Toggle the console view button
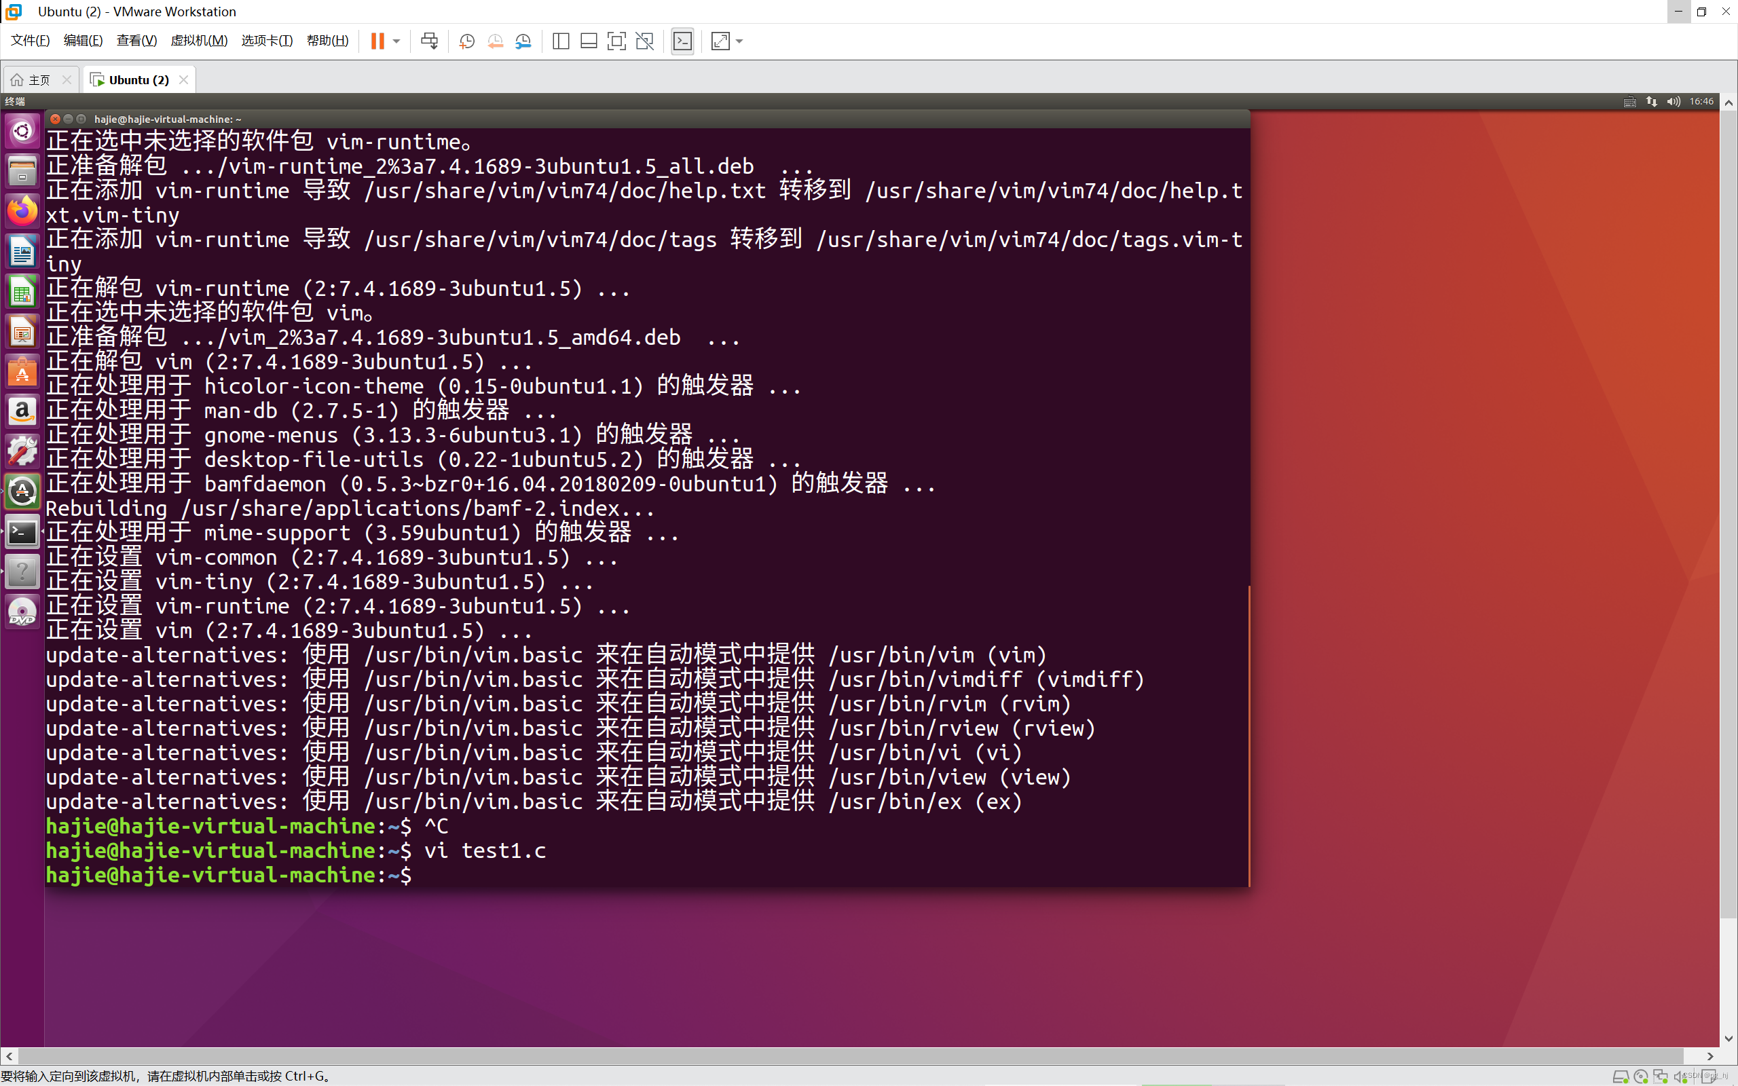1738x1086 pixels. pos(682,41)
